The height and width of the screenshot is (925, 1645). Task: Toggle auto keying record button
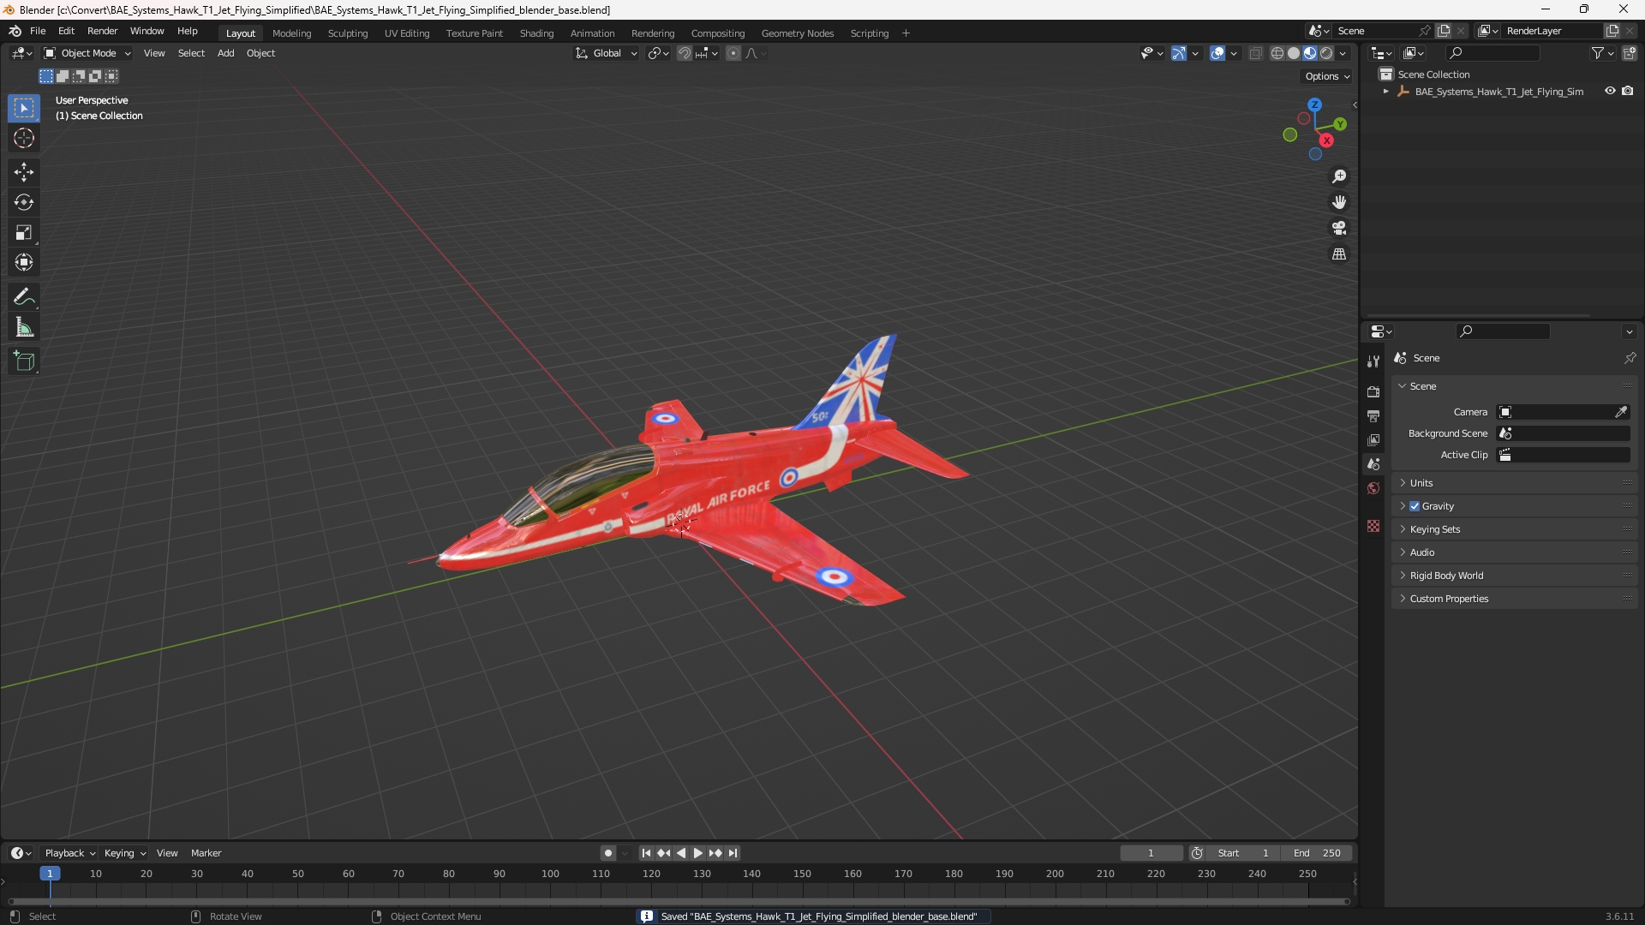[x=608, y=853]
